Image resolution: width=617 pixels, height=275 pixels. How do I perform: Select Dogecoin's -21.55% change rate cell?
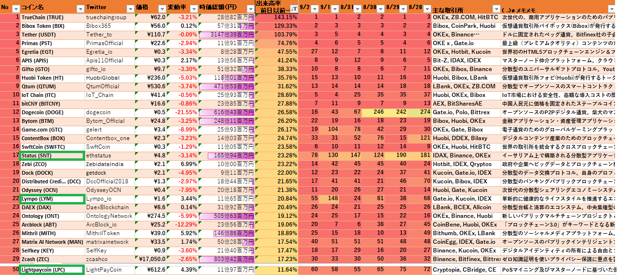[182, 112]
